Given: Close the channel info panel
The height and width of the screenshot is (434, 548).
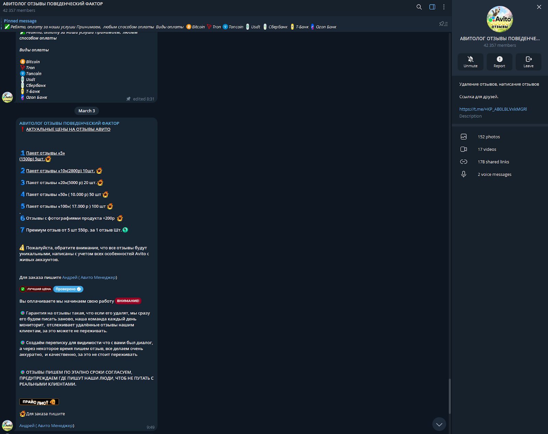Looking at the screenshot, I should pyautogui.click(x=539, y=7).
